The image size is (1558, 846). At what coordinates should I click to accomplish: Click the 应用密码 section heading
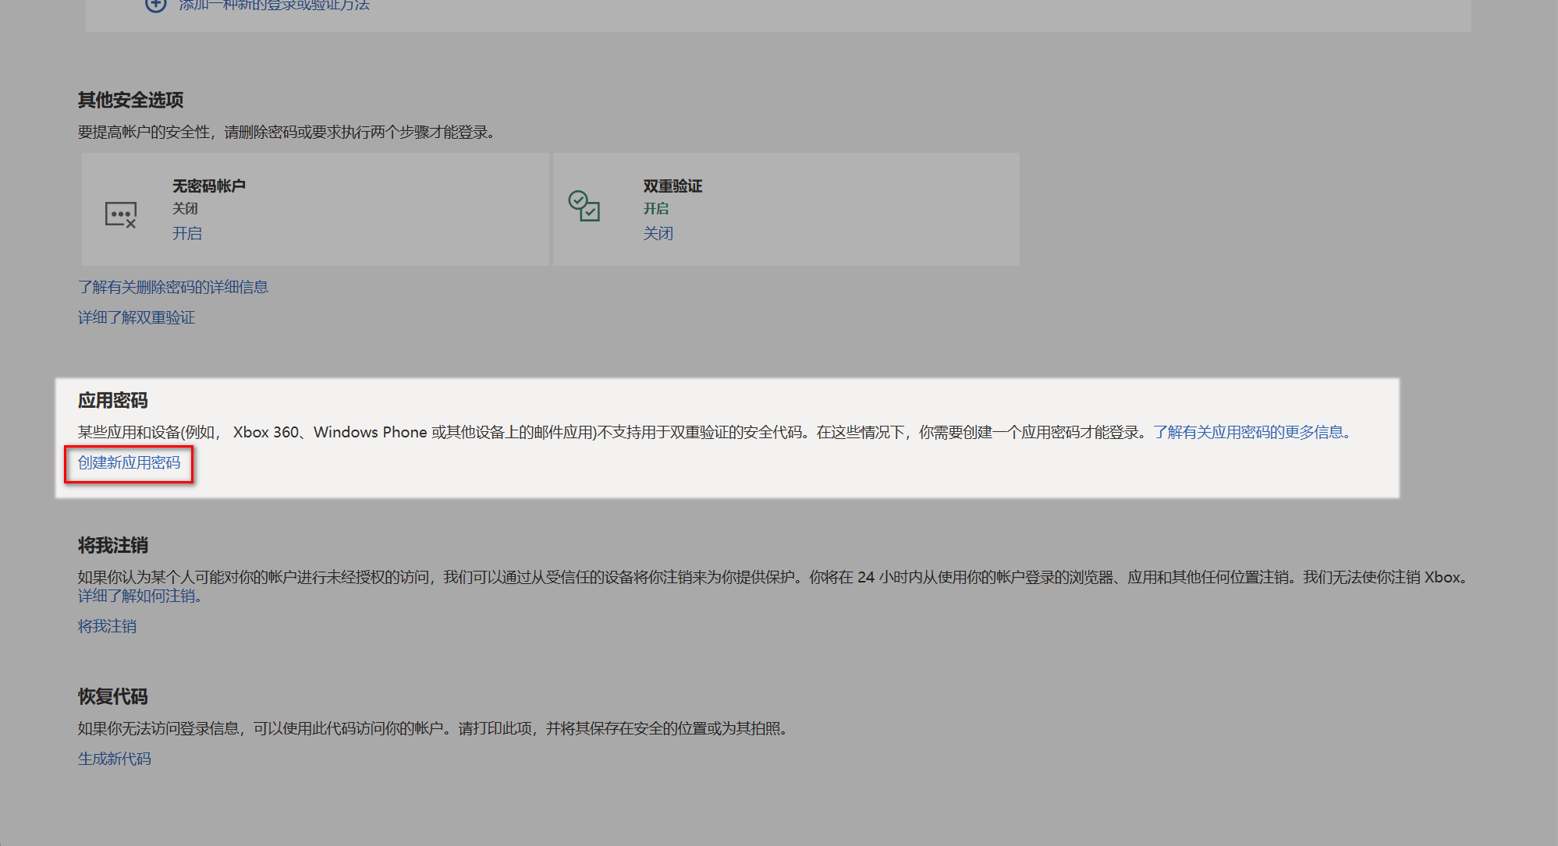click(x=112, y=401)
